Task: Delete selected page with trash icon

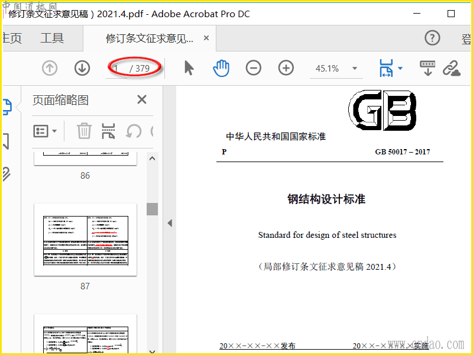Action: (84, 131)
